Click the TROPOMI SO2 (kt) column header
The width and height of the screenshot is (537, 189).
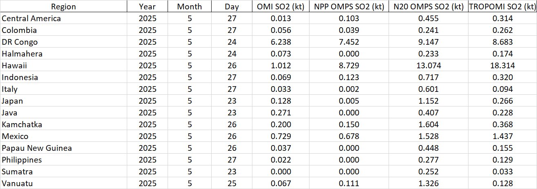[x=502, y=7]
